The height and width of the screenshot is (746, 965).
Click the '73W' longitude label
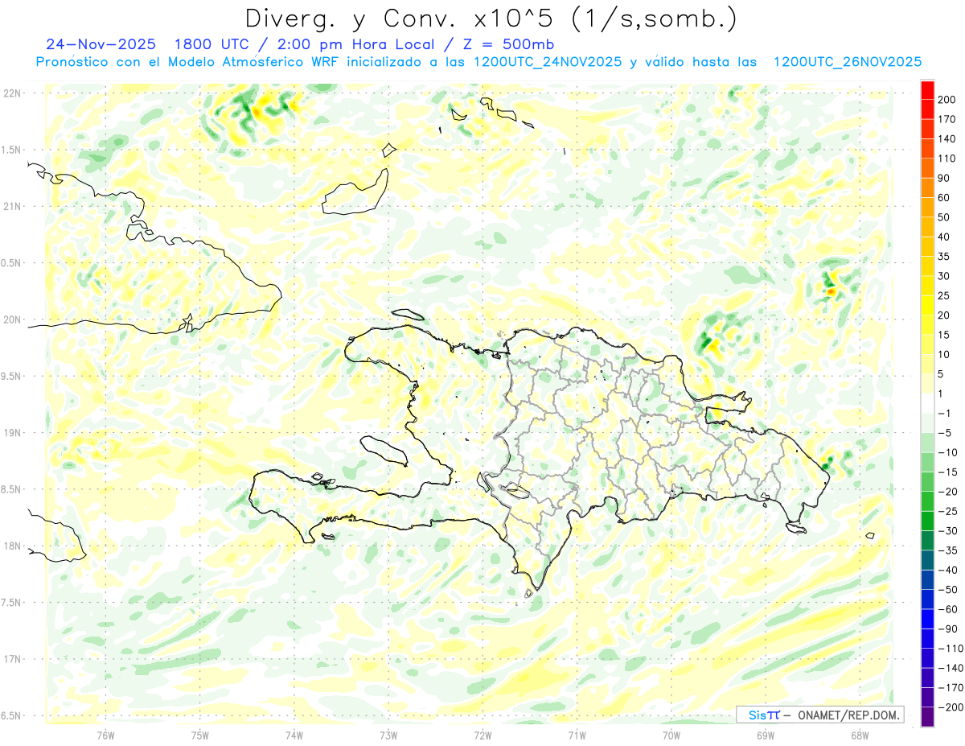click(x=388, y=735)
